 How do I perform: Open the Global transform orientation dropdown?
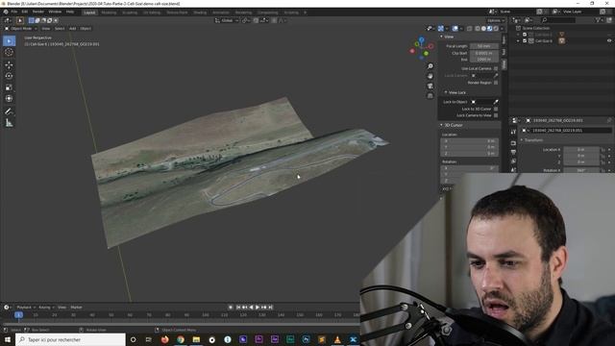227,20
